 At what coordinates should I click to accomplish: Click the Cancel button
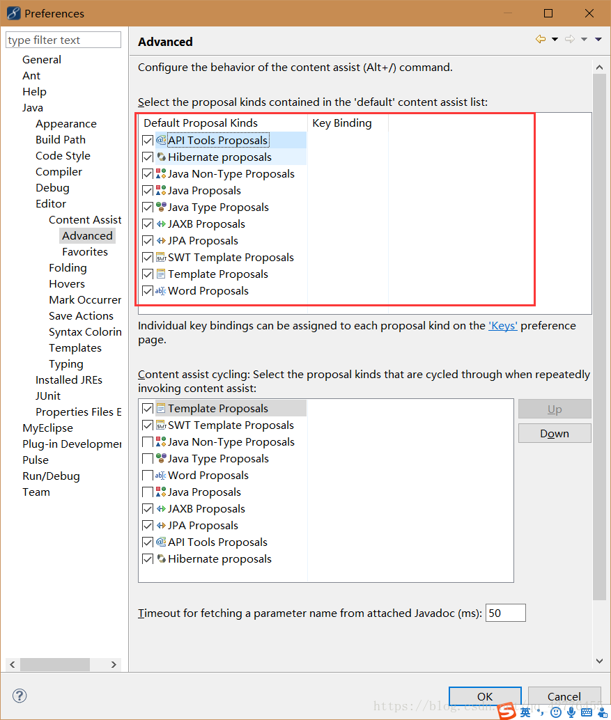pyautogui.click(x=564, y=696)
